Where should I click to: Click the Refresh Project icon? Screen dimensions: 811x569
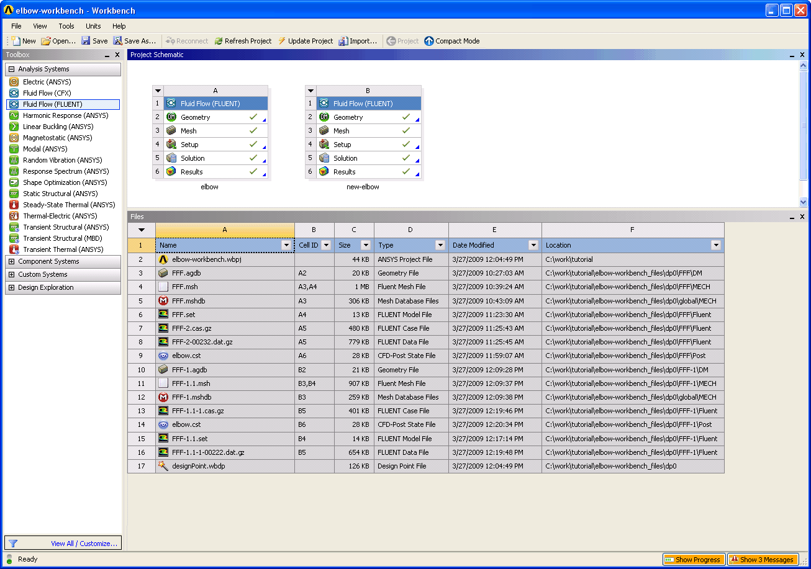[x=219, y=41]
